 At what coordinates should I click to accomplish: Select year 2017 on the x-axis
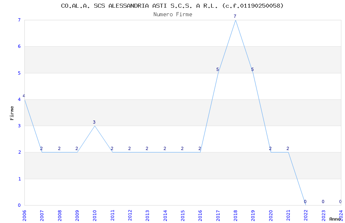click(218, 215)
